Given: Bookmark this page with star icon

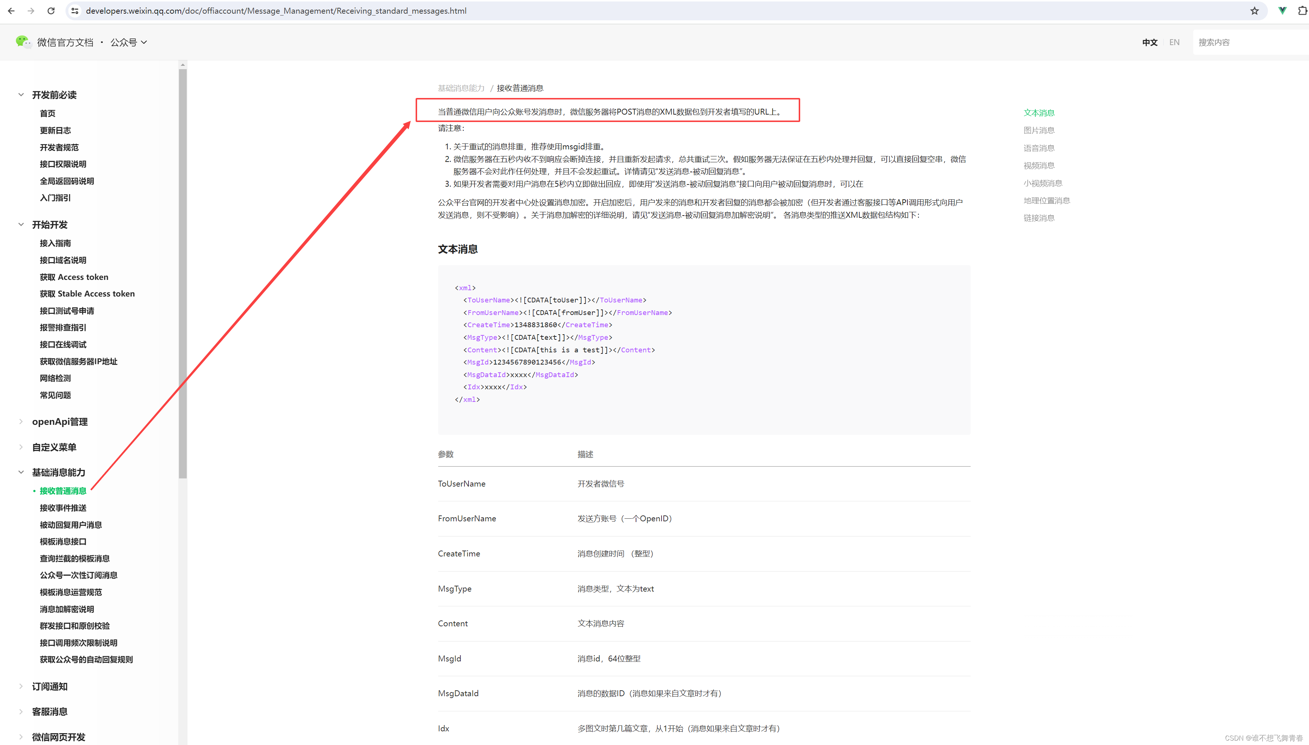Looking at the screenshot, I should (1254, 11).
